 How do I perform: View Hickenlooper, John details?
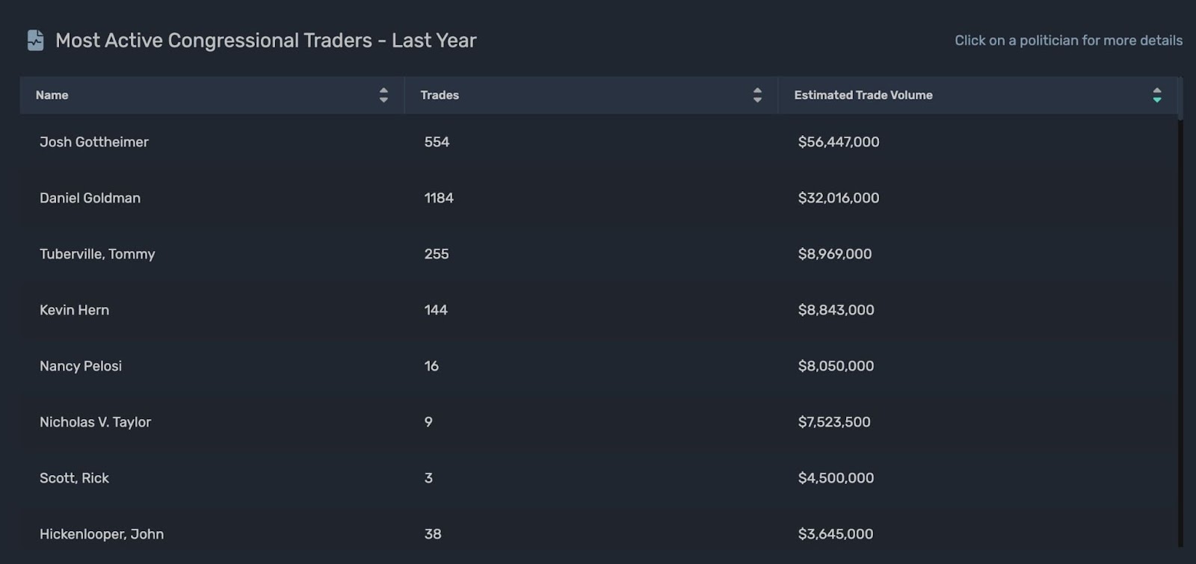[102, 534]
